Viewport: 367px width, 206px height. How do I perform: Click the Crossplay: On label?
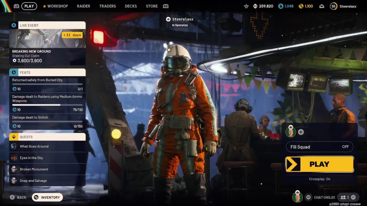tap(319, 179)
